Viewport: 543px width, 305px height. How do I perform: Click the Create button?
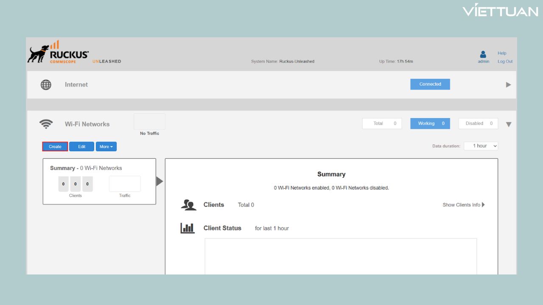click(55, 147)
